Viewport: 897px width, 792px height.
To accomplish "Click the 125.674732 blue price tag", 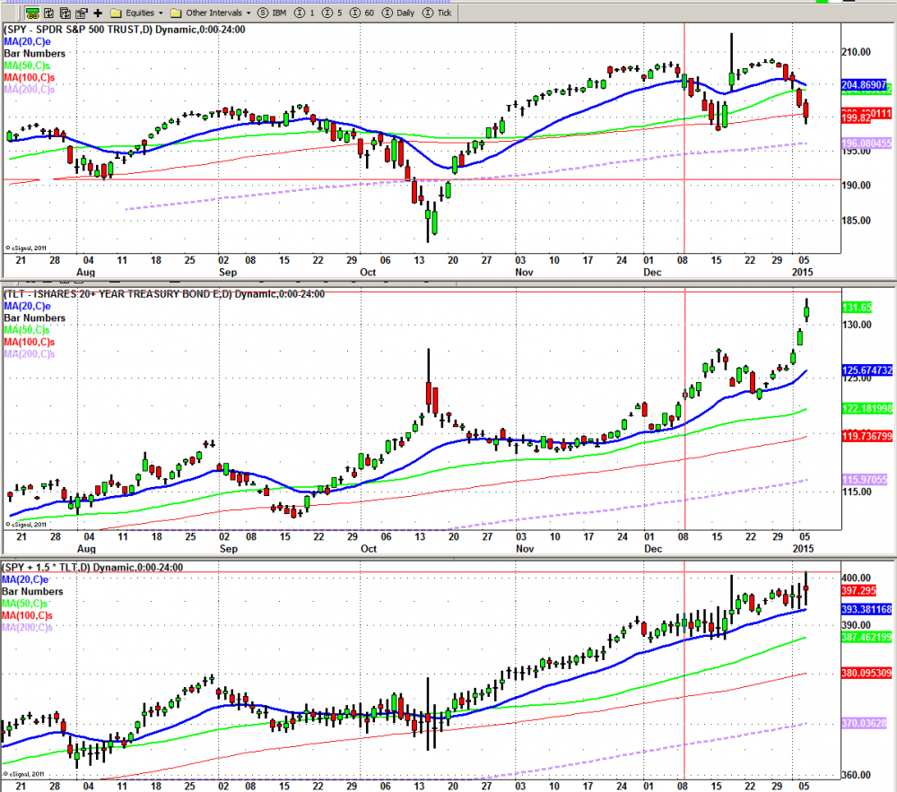I will point(867,370).
